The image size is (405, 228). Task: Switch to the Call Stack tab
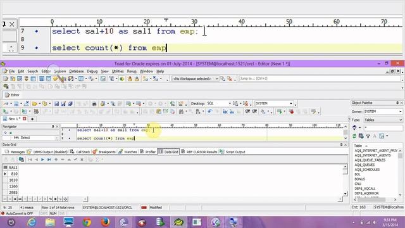point(80,152)
